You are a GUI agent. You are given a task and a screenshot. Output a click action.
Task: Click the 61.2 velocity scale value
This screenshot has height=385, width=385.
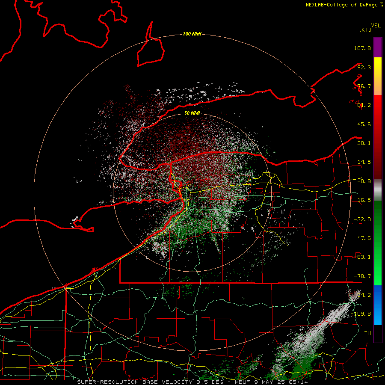click(364, 105)
